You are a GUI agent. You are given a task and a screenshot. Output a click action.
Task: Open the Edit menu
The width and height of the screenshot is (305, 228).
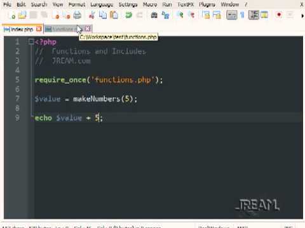pyautogui.click(x=21, y=4)
